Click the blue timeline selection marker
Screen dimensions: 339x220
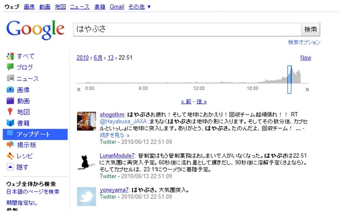289,79
